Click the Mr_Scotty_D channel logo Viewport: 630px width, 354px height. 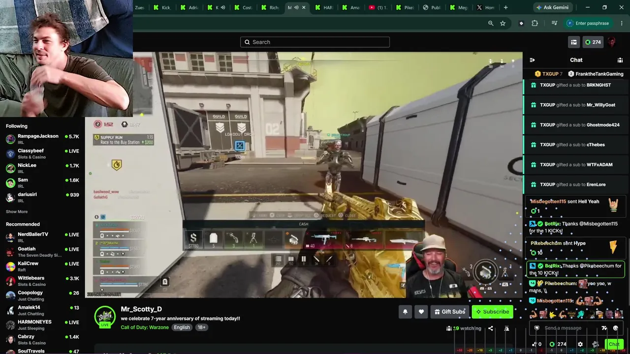(x=105, y=317)
